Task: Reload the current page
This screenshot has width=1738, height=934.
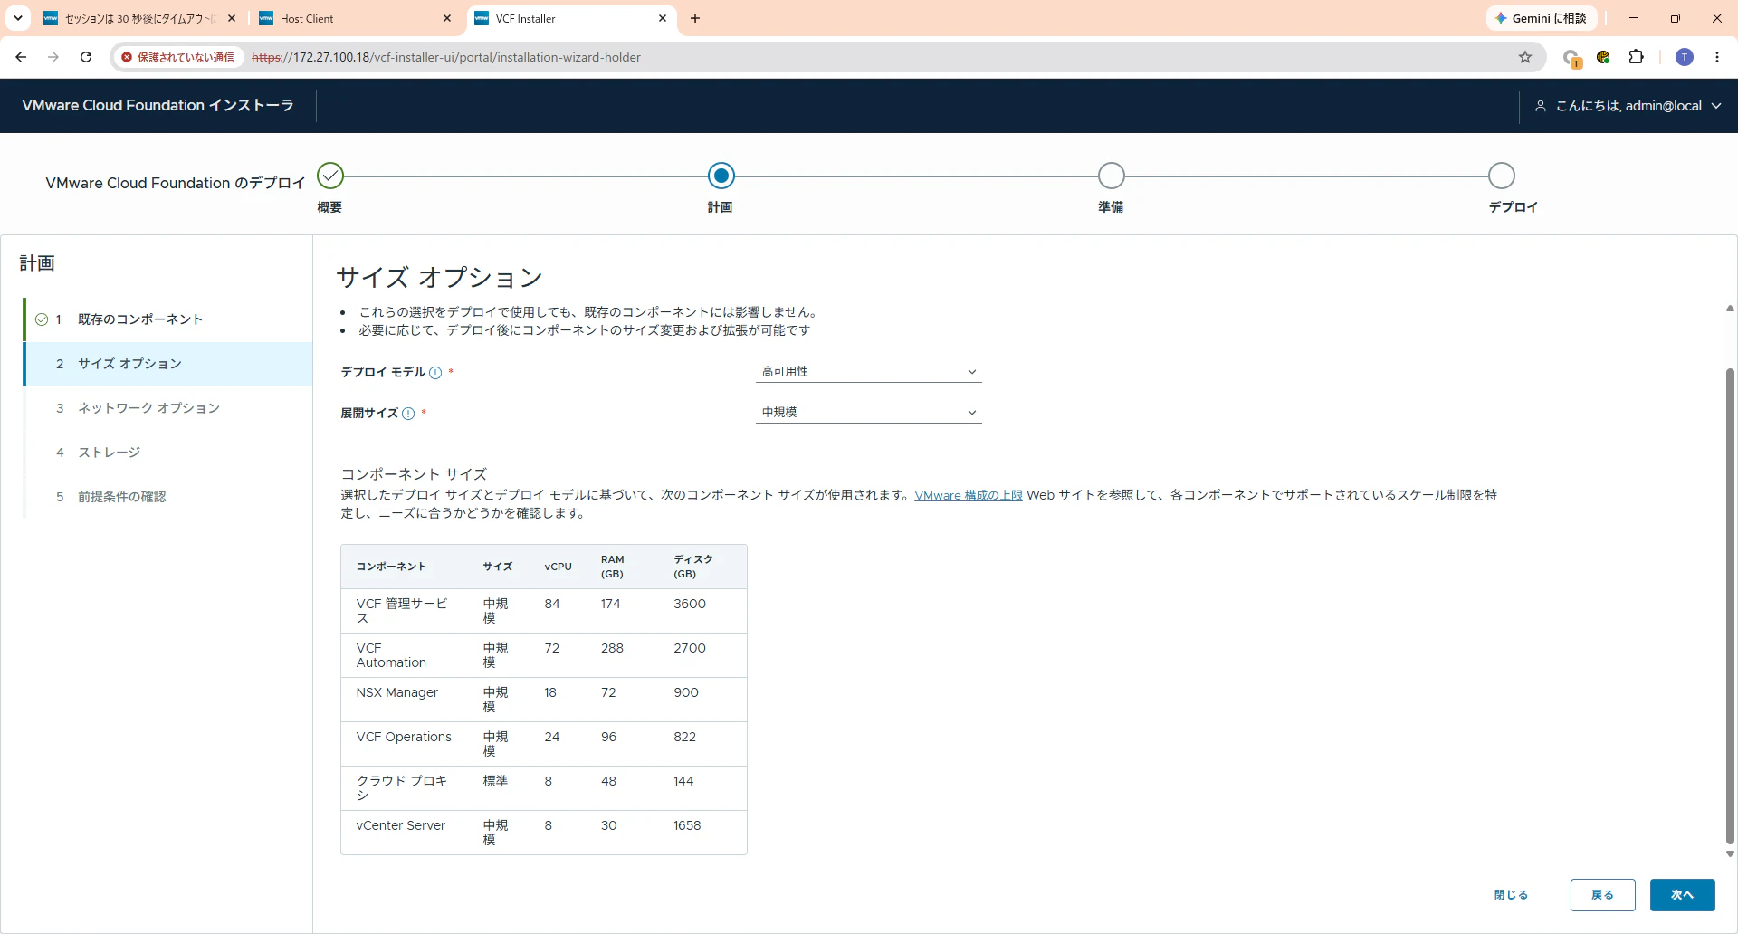Action: coord(86,57)
